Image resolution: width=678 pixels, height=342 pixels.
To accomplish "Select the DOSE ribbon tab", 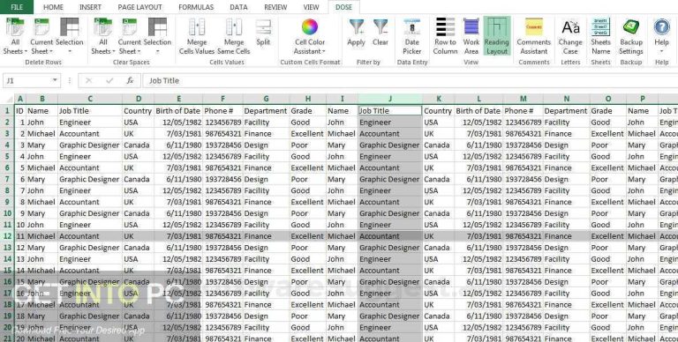I will [x=343, y=7].
